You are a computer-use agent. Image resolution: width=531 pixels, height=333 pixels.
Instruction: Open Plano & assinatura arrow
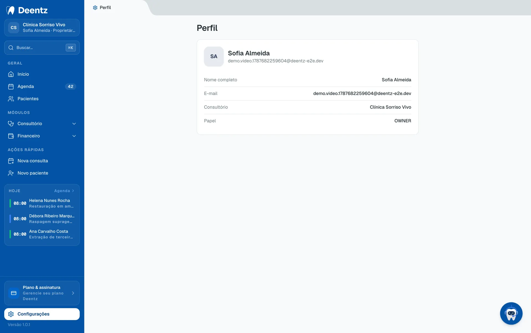73,293
